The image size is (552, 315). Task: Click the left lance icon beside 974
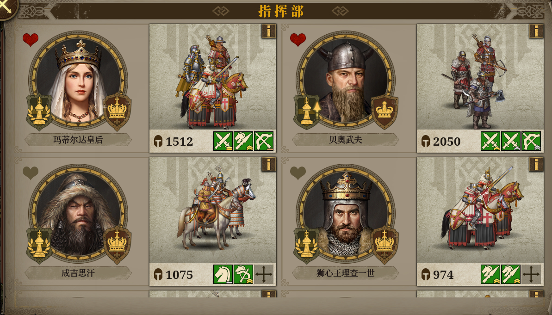pyautogui.click(x=490, y=274)
